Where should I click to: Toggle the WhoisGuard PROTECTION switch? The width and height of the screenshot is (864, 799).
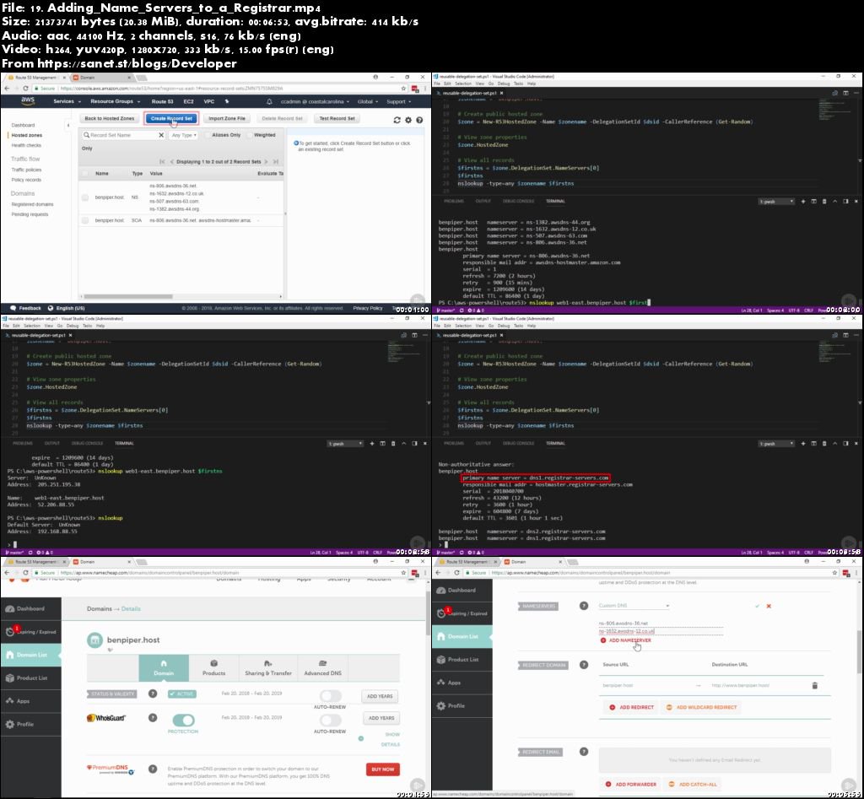point(183,721)
